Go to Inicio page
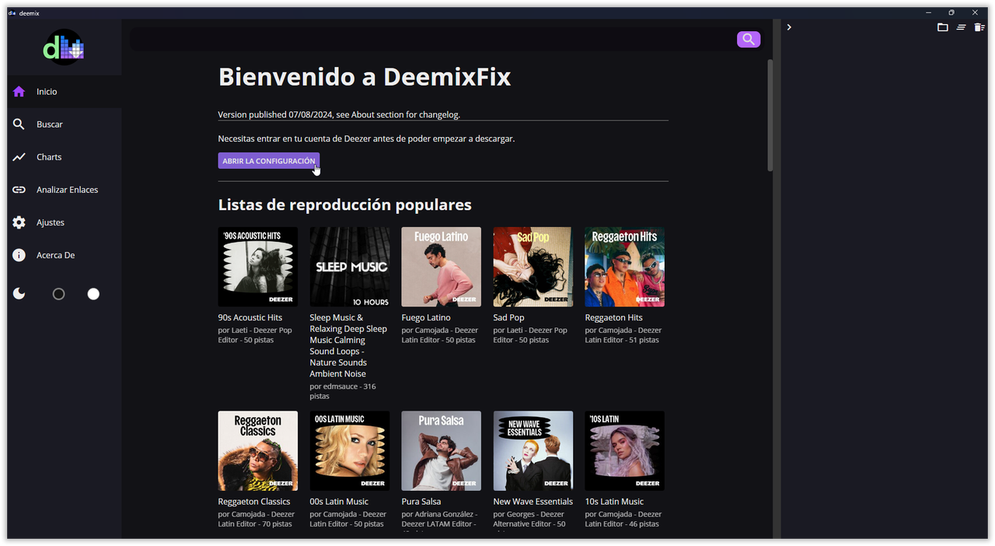995x546 pixels. (65, 92)
